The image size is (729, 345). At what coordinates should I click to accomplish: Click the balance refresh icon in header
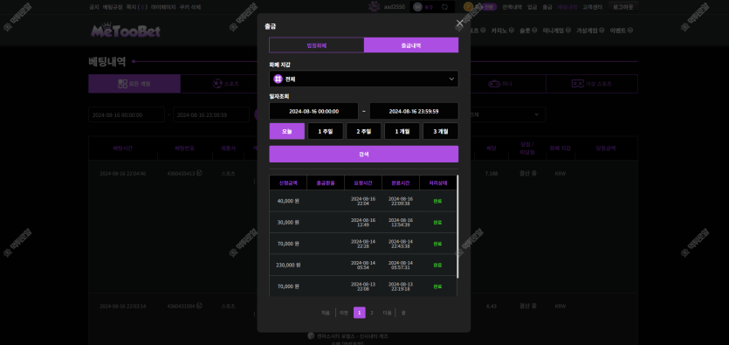tap(445, 7)
